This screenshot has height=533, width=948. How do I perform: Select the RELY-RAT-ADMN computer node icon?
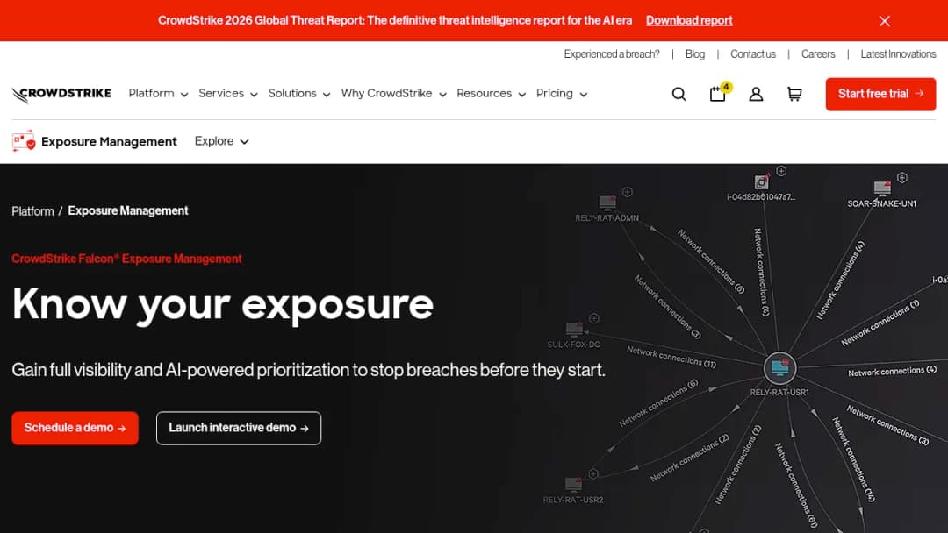coord(607,203)
